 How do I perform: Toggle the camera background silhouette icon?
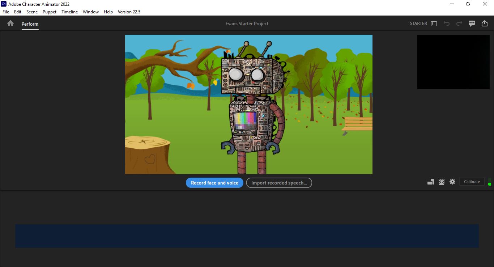(442, 182)
